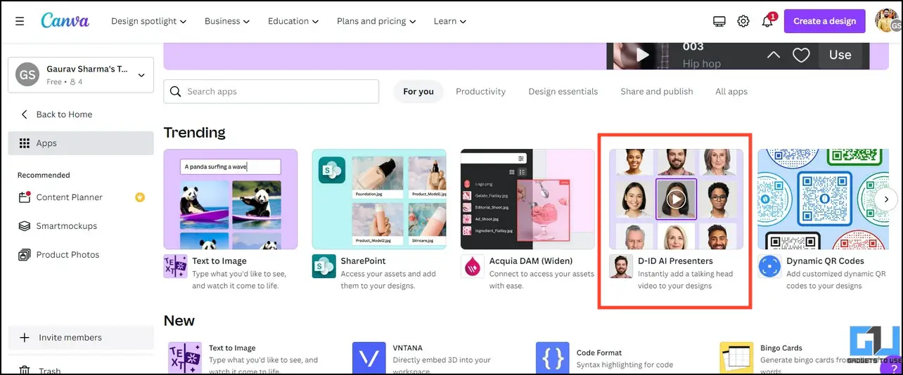Screen dimensions: 903x375
Task: Switch to Design essentials tab
Action: click(x=563, y=91)
